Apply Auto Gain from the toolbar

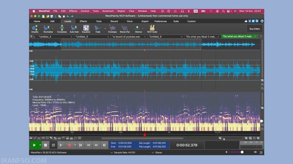point(74,29)
